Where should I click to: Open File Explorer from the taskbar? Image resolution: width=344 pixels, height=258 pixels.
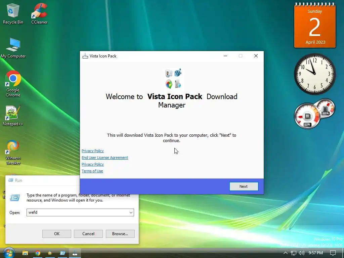point(25,253)
